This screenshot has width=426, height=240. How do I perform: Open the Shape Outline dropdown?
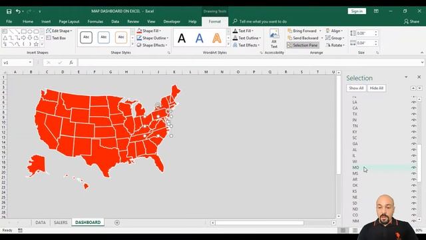coord(152,38)
